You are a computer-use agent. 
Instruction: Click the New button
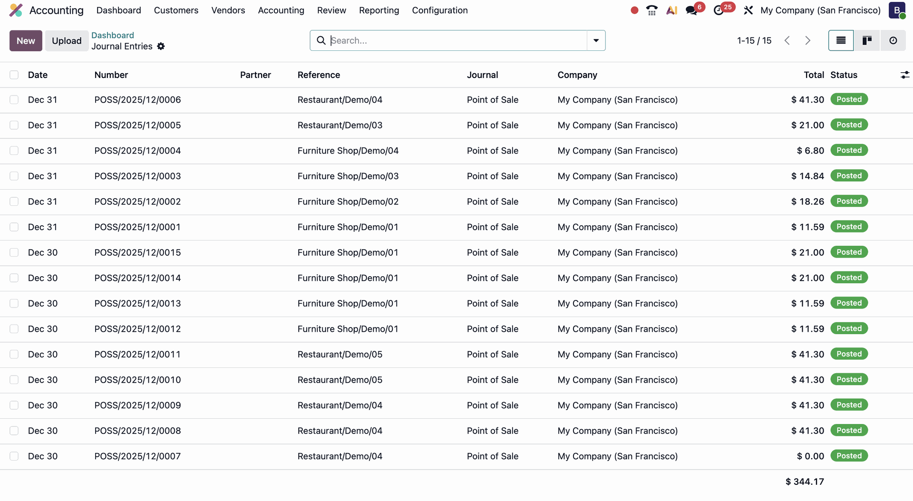(x=26, y=41)
